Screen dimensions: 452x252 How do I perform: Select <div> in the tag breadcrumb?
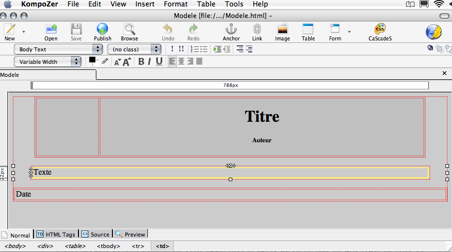(x=45, y=246)
